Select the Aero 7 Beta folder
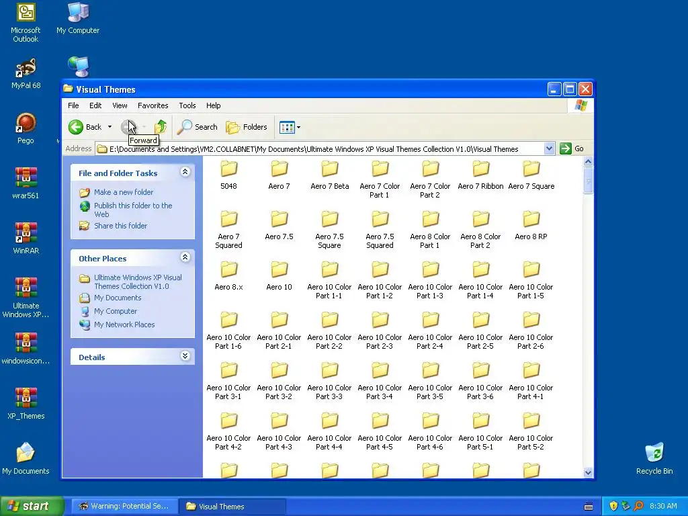This screenshot has height=516, width=688. tap(329, 175)
